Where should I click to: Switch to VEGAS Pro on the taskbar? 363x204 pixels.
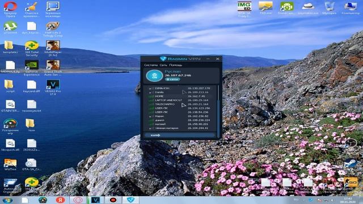point(95,200)
